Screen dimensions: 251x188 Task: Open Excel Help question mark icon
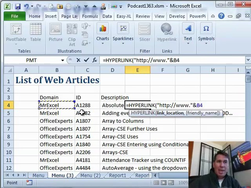tap(221, 16)
